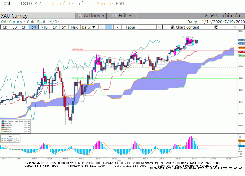The height and width of the screenshot is (176, 245).
Task: Select the line chart type icon
Action: click(x=102, y=27)
